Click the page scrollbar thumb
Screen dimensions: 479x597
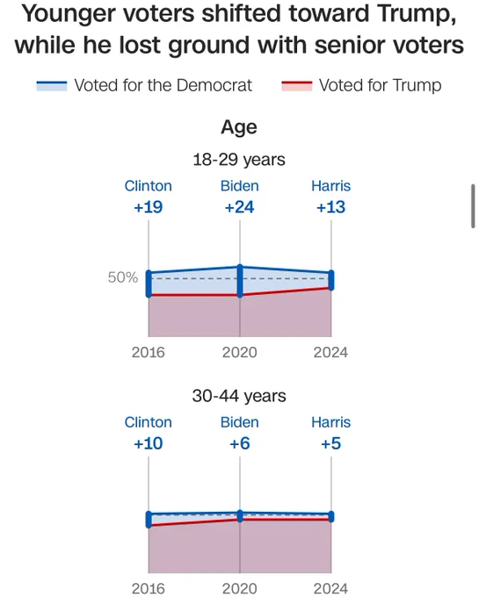click(473, 206)
